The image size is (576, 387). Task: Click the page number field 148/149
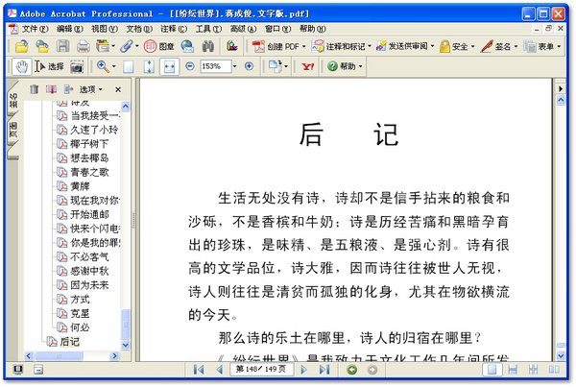click(261, 370)
